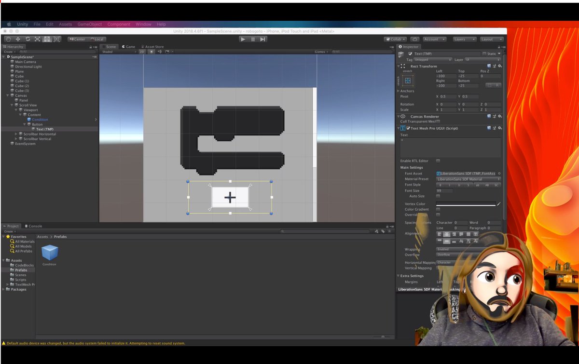Enable Auto Size checkbox
The image size is (579, 364).
pos(438,196)
